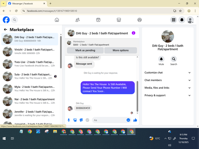Reload the page
199x149 pixels.
[x=16, y=11]
